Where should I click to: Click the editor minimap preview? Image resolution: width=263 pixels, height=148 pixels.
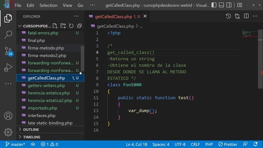click(250, 34)
